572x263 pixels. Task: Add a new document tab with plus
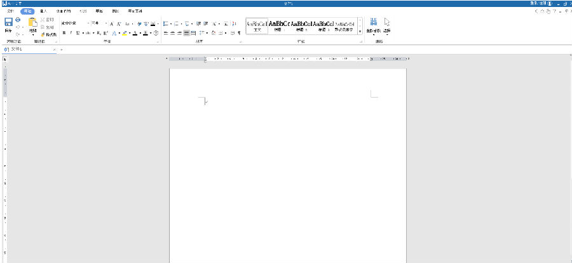[61, 49]
